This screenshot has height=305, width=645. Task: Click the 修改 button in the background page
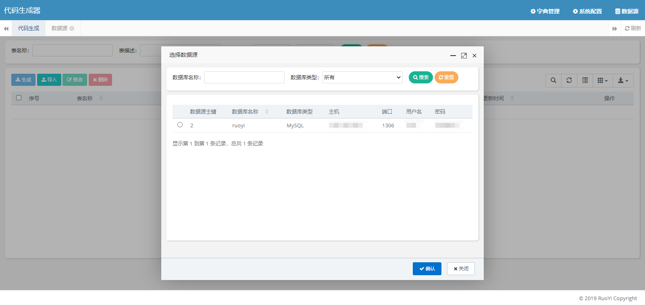pos(75,80)
